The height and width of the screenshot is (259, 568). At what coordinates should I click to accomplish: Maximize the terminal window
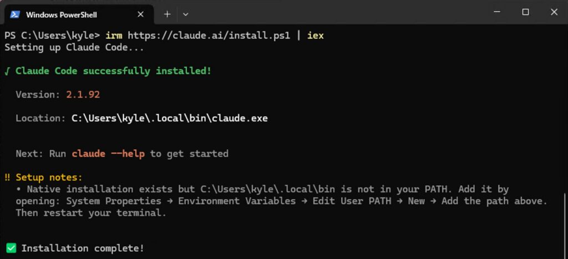coord(525,12)
